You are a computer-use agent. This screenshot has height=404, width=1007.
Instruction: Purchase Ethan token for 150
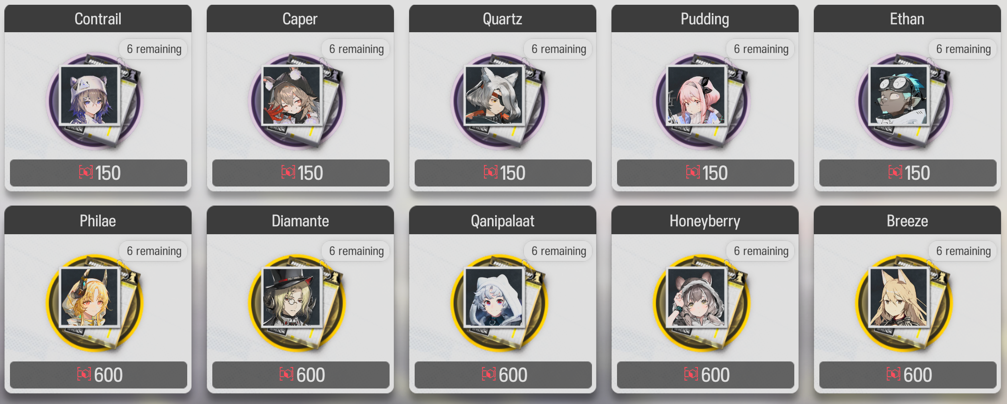click(x=908, y=173)
